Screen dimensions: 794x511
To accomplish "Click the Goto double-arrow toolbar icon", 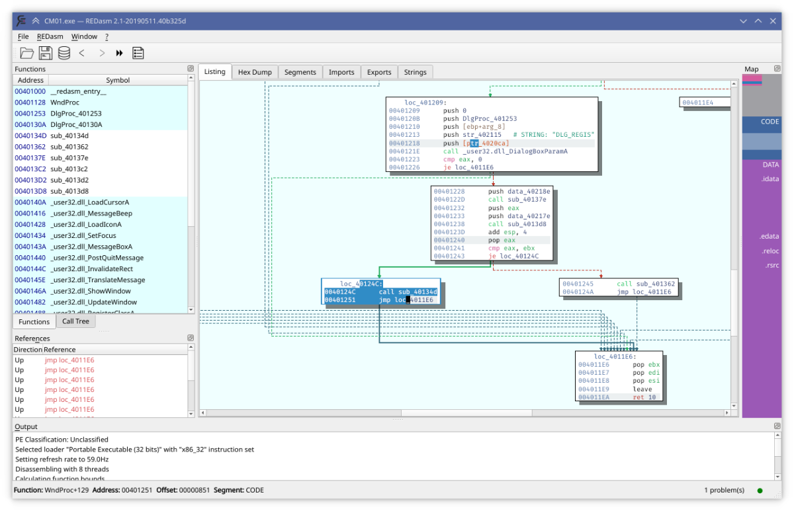I will pyautogui.click(x=120, y=53).
